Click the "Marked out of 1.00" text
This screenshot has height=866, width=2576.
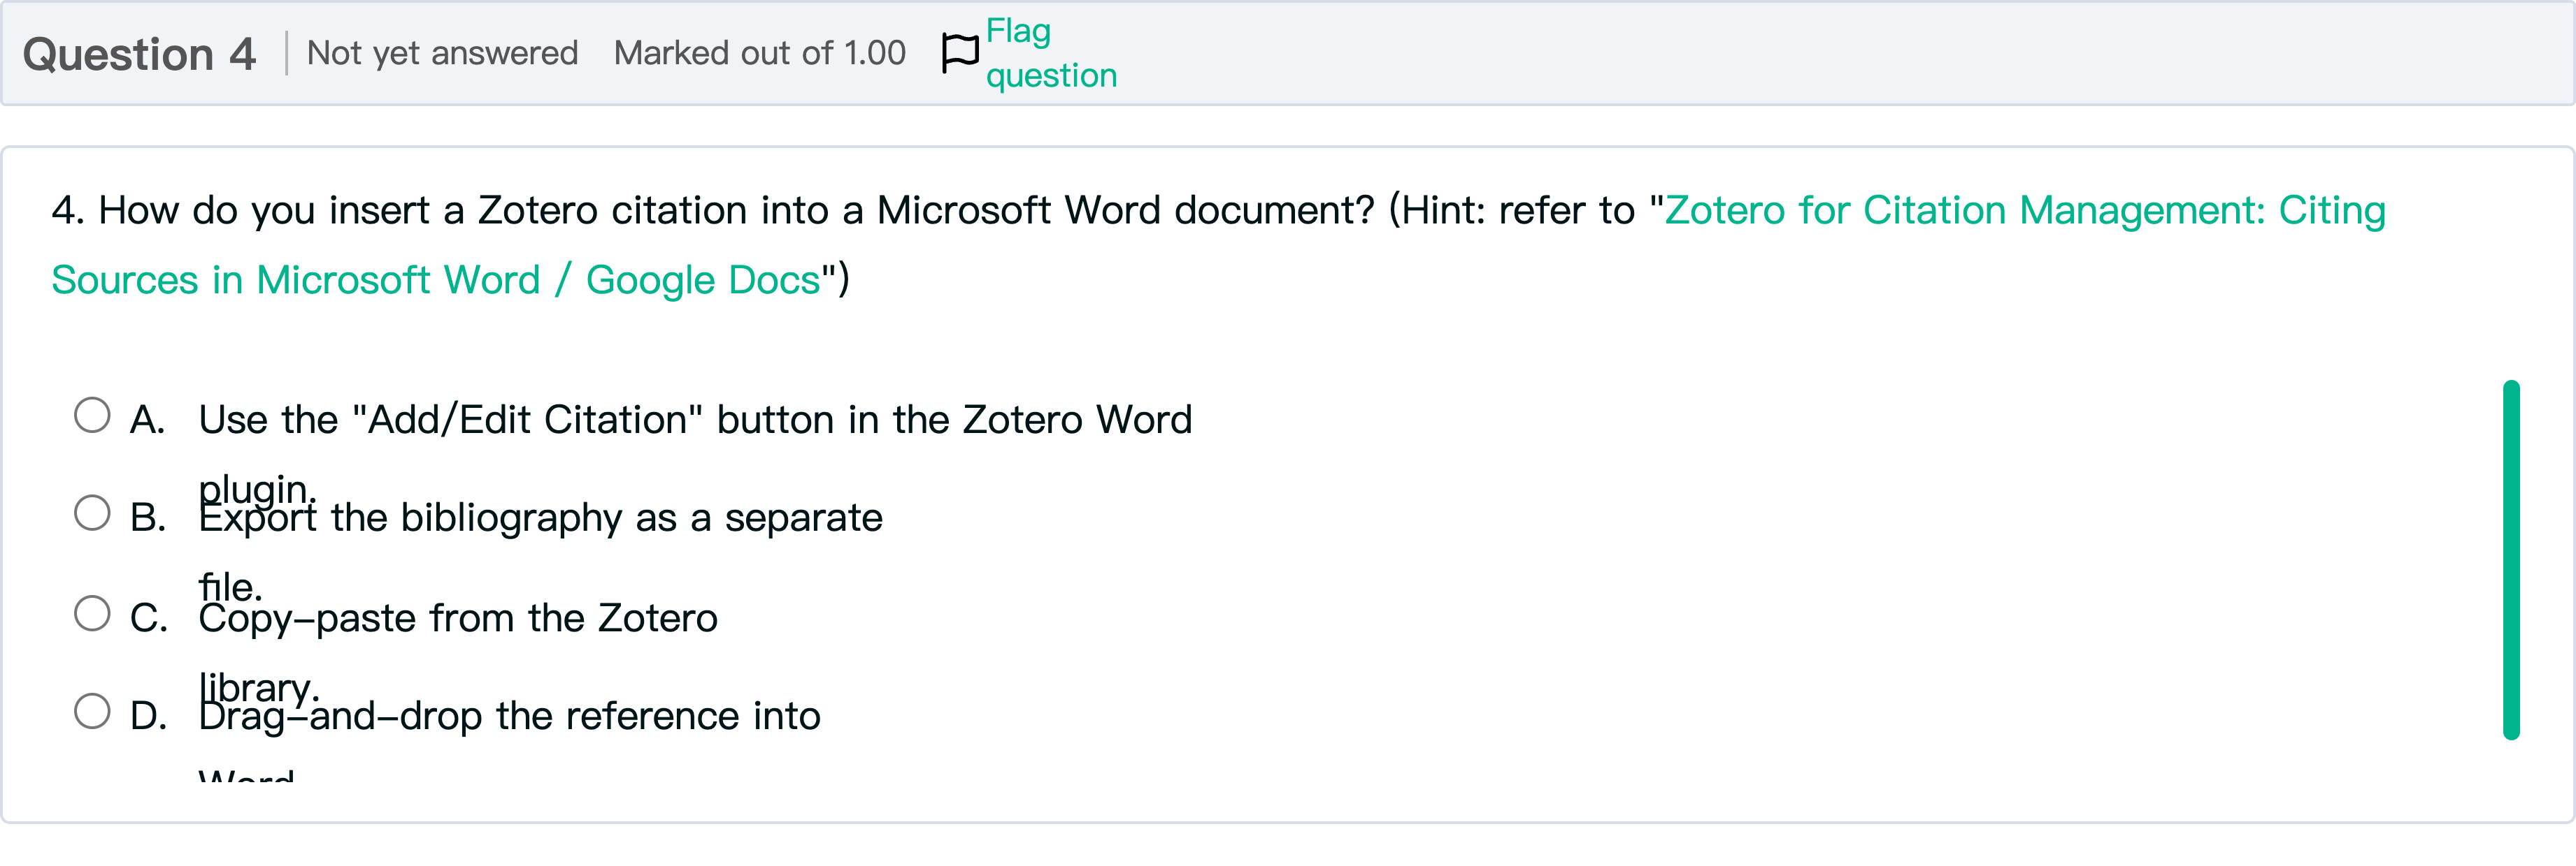pyautogui.click(x=759, y=53)
